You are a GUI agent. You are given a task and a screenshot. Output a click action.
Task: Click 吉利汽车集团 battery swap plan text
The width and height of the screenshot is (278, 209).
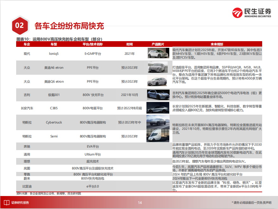217,95
